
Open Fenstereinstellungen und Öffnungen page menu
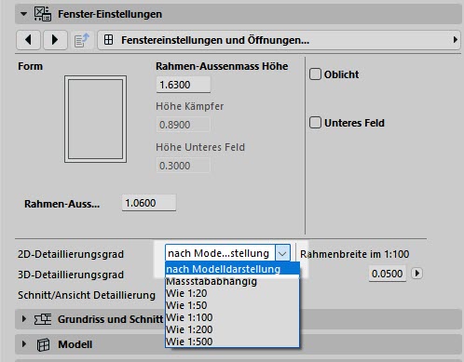(x=279, y=40)
